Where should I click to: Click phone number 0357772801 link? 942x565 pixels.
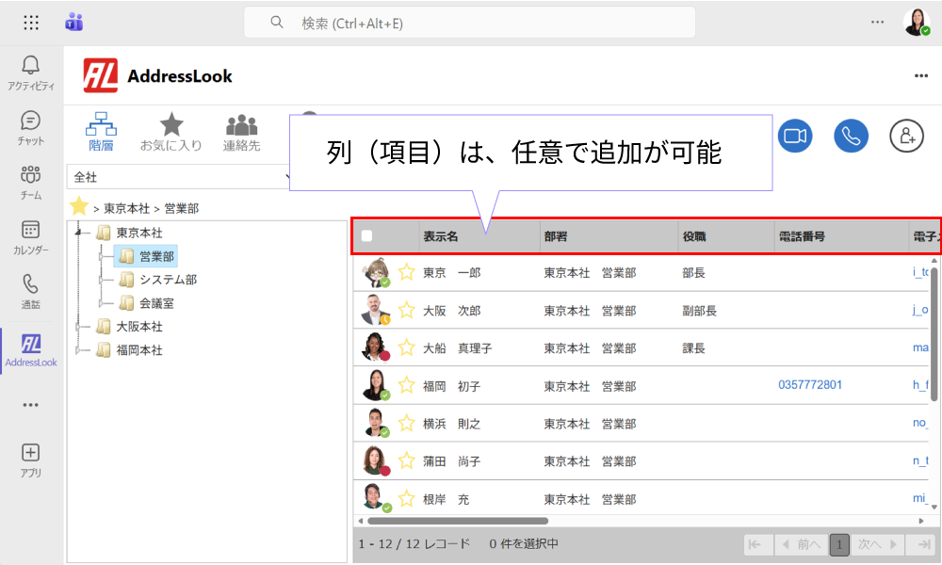810,385
